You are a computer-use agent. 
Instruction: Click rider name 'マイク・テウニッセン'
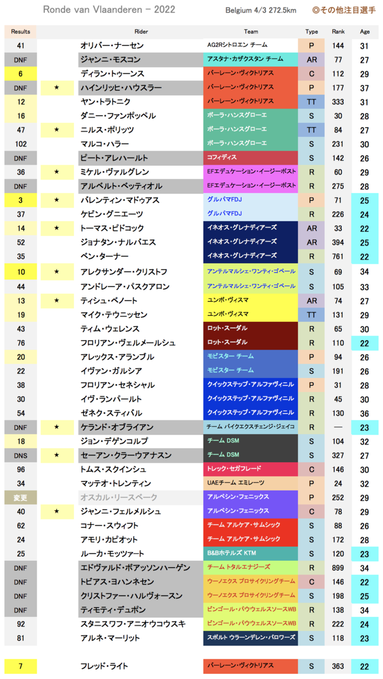pyautogui.click(x=114, y=314)
